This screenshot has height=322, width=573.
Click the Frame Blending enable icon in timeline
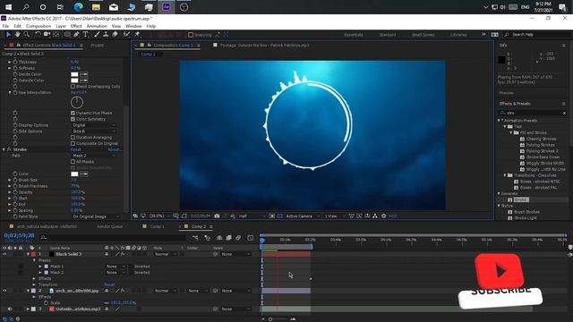[x=229, y=238]
